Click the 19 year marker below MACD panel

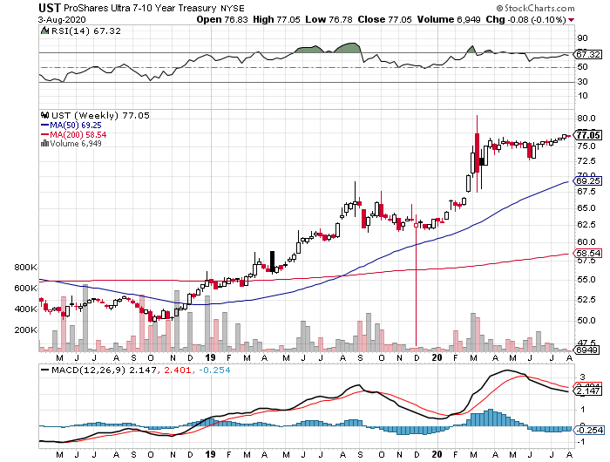pos(211,454)
